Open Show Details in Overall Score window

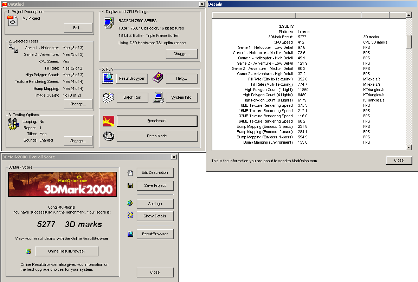155,216
